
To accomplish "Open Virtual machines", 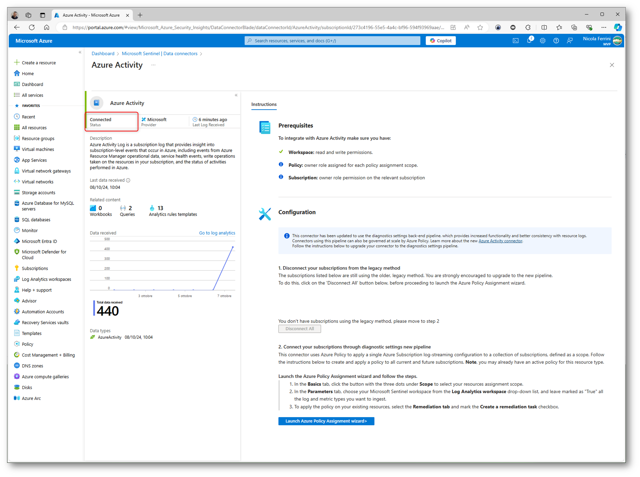I will click(x=34, y=149).
